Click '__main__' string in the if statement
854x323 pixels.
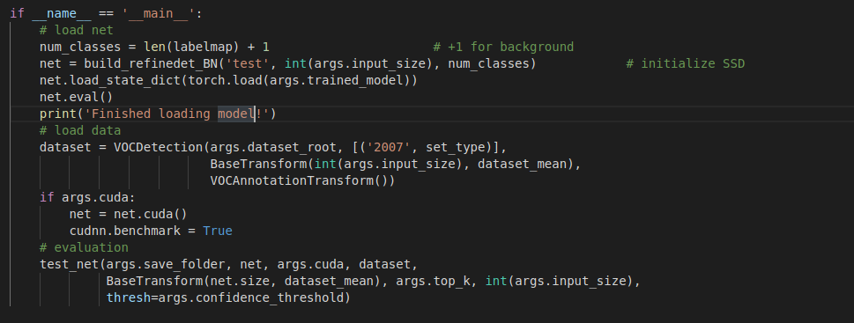coord(159,13)
